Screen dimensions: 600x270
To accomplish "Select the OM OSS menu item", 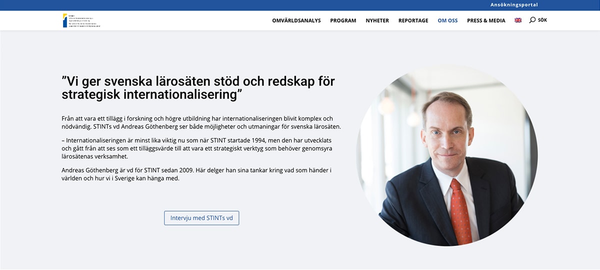I will tap(447, 20).
